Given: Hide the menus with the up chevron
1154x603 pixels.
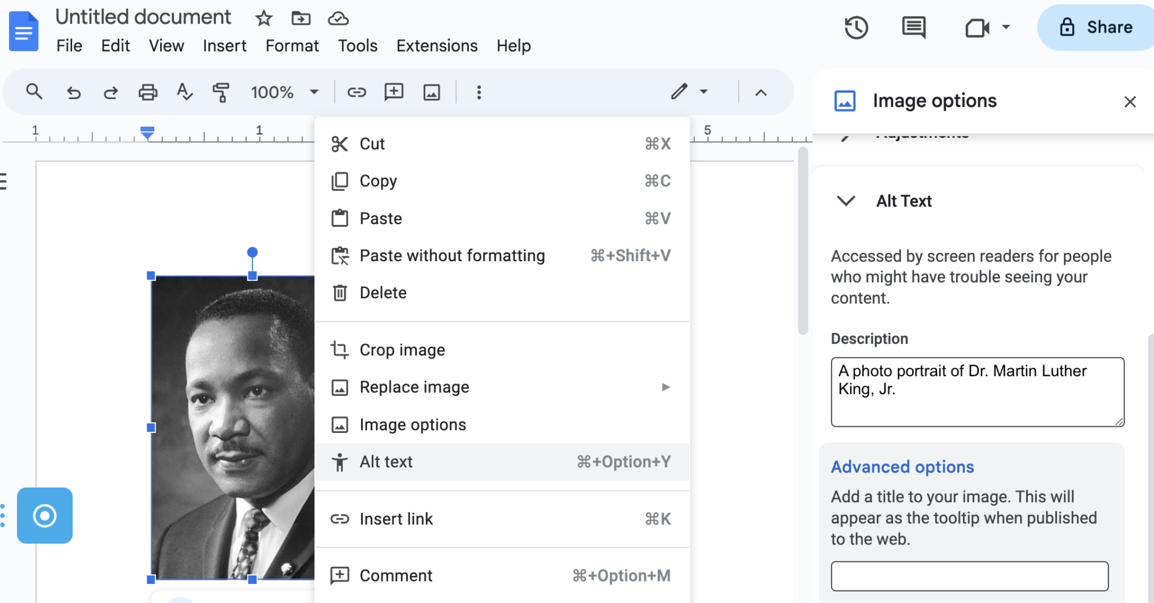Looking at the screenshot, I should click(x=761, y=92).
